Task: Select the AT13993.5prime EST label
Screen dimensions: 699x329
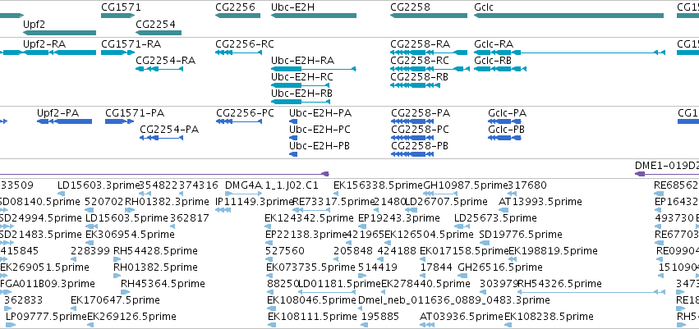Action: pos(540,202)
